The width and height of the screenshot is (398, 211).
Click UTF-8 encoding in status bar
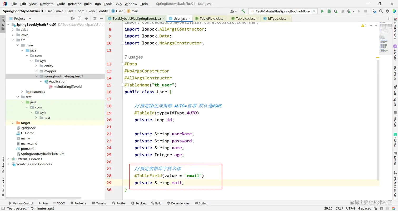tap(350, 208)
